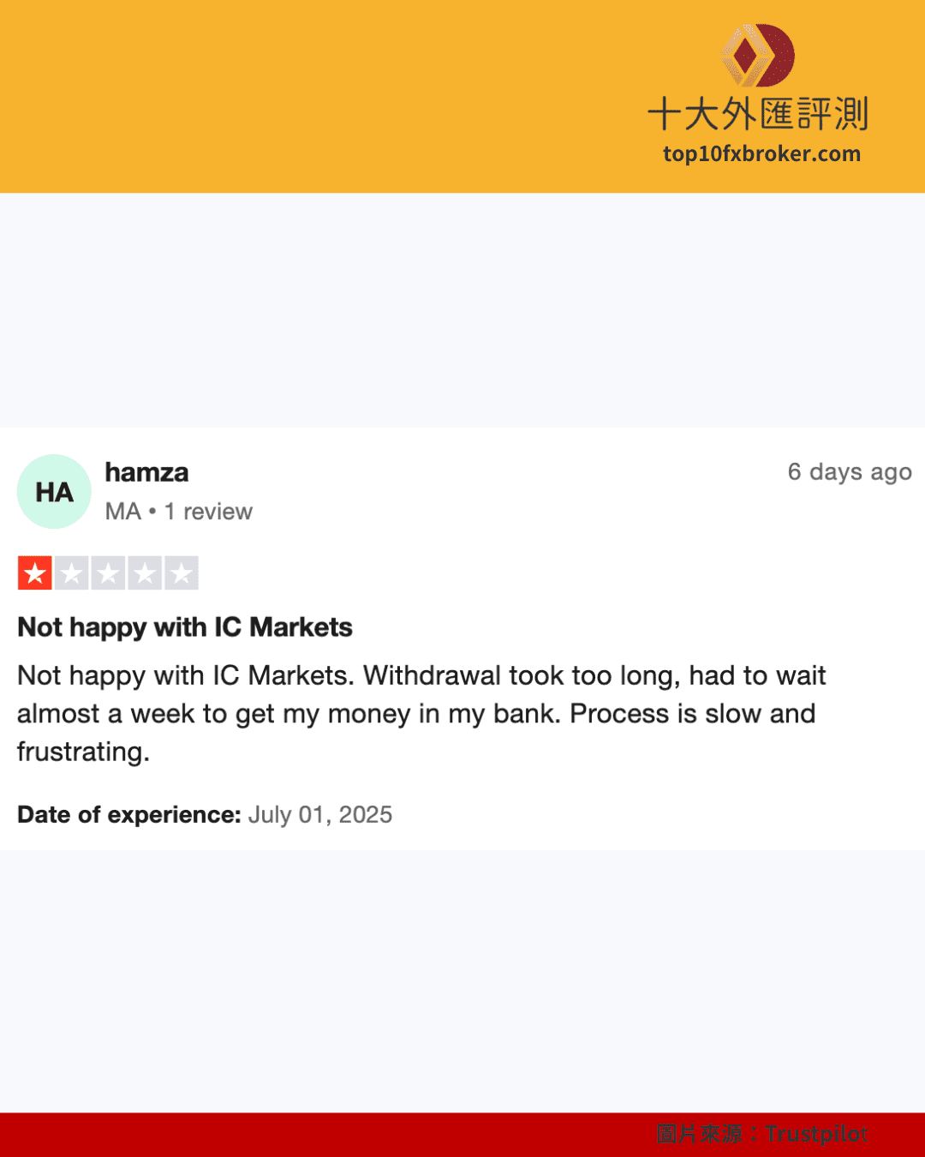
Task: Click the green HA avatar circle
Action: tap(54, 492)
